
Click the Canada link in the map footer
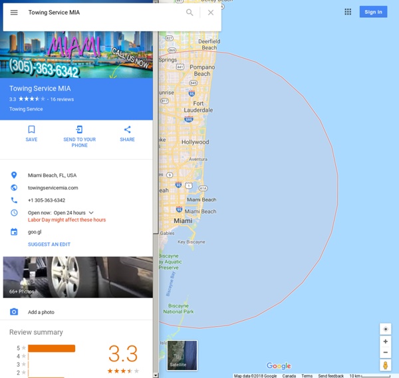coord(289,376)
